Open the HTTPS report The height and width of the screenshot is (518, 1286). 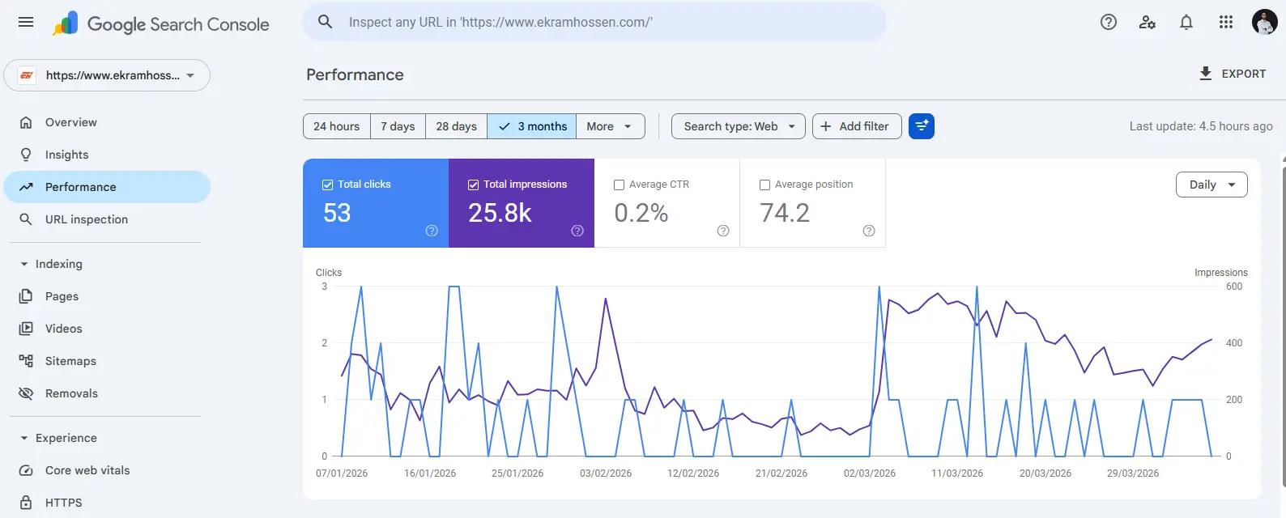[107, 503]
